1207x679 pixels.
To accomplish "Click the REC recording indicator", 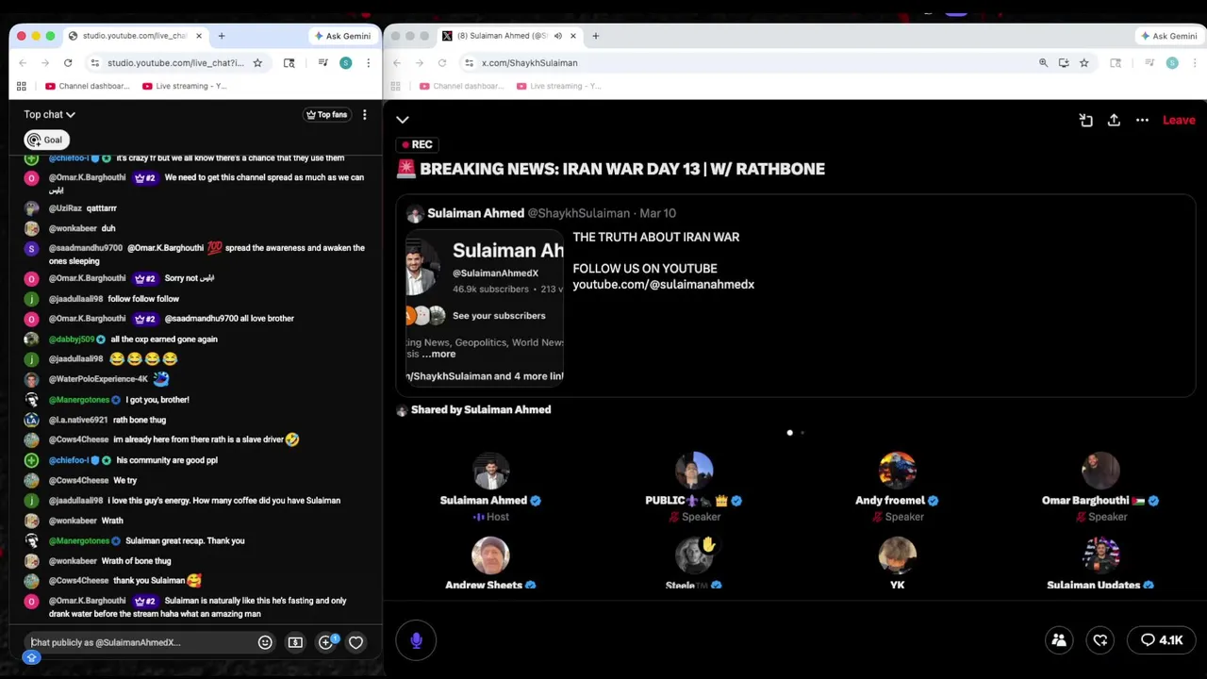I will tap(417, 144).
